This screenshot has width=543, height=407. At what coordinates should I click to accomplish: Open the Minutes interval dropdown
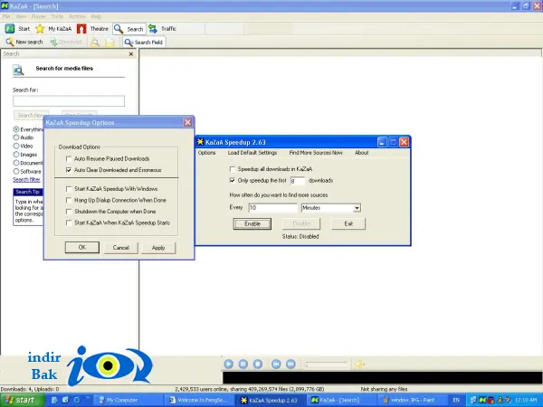pyautogui.click(x=357, y=208)
